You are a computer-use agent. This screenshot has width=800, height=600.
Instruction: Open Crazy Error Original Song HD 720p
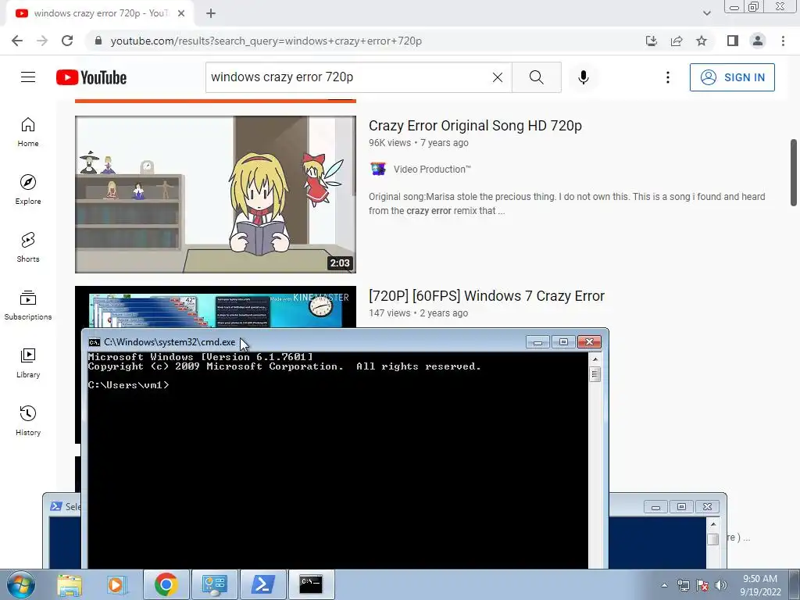pyautogui.click(x=475, y=126)
